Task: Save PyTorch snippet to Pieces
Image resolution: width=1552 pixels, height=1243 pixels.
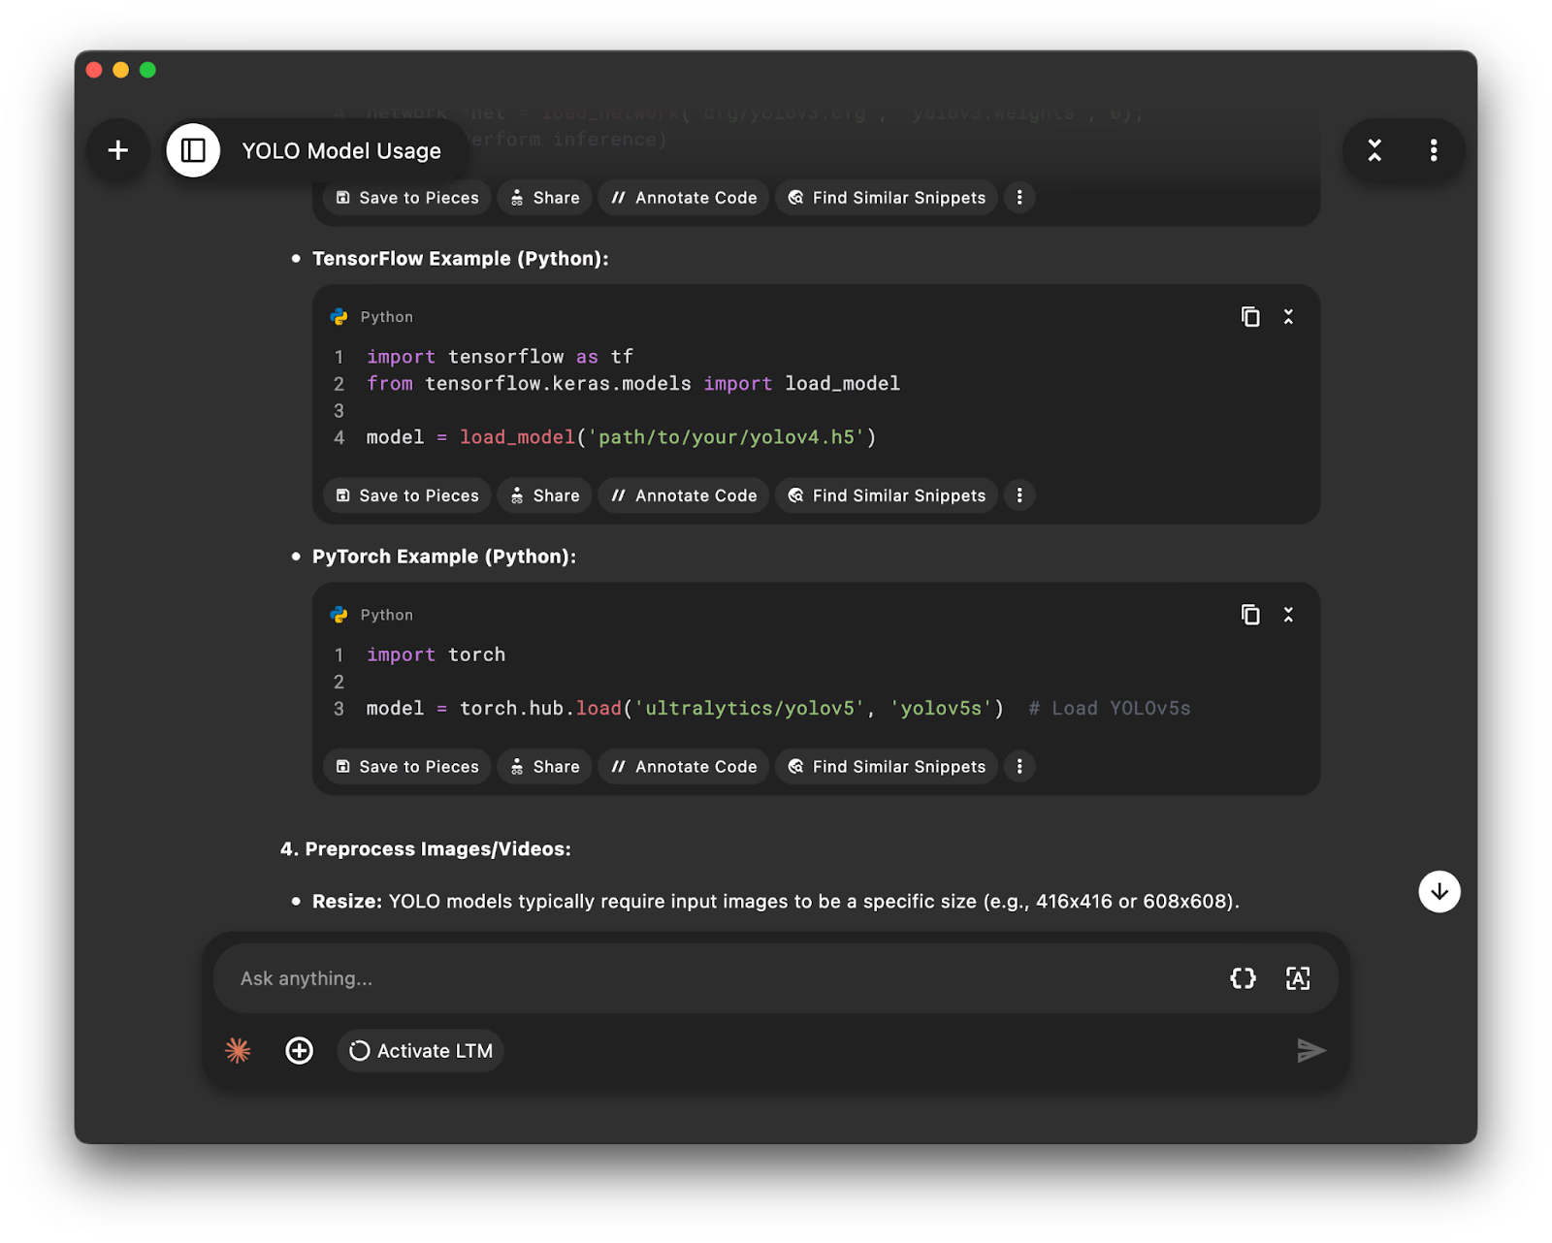Action: coord(407,767)
